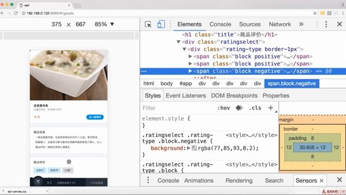Image resolution: width=346 pixels, height=195 pixels.
Task: Toggle the device toolbar icon
Action: tap(161, 24)
